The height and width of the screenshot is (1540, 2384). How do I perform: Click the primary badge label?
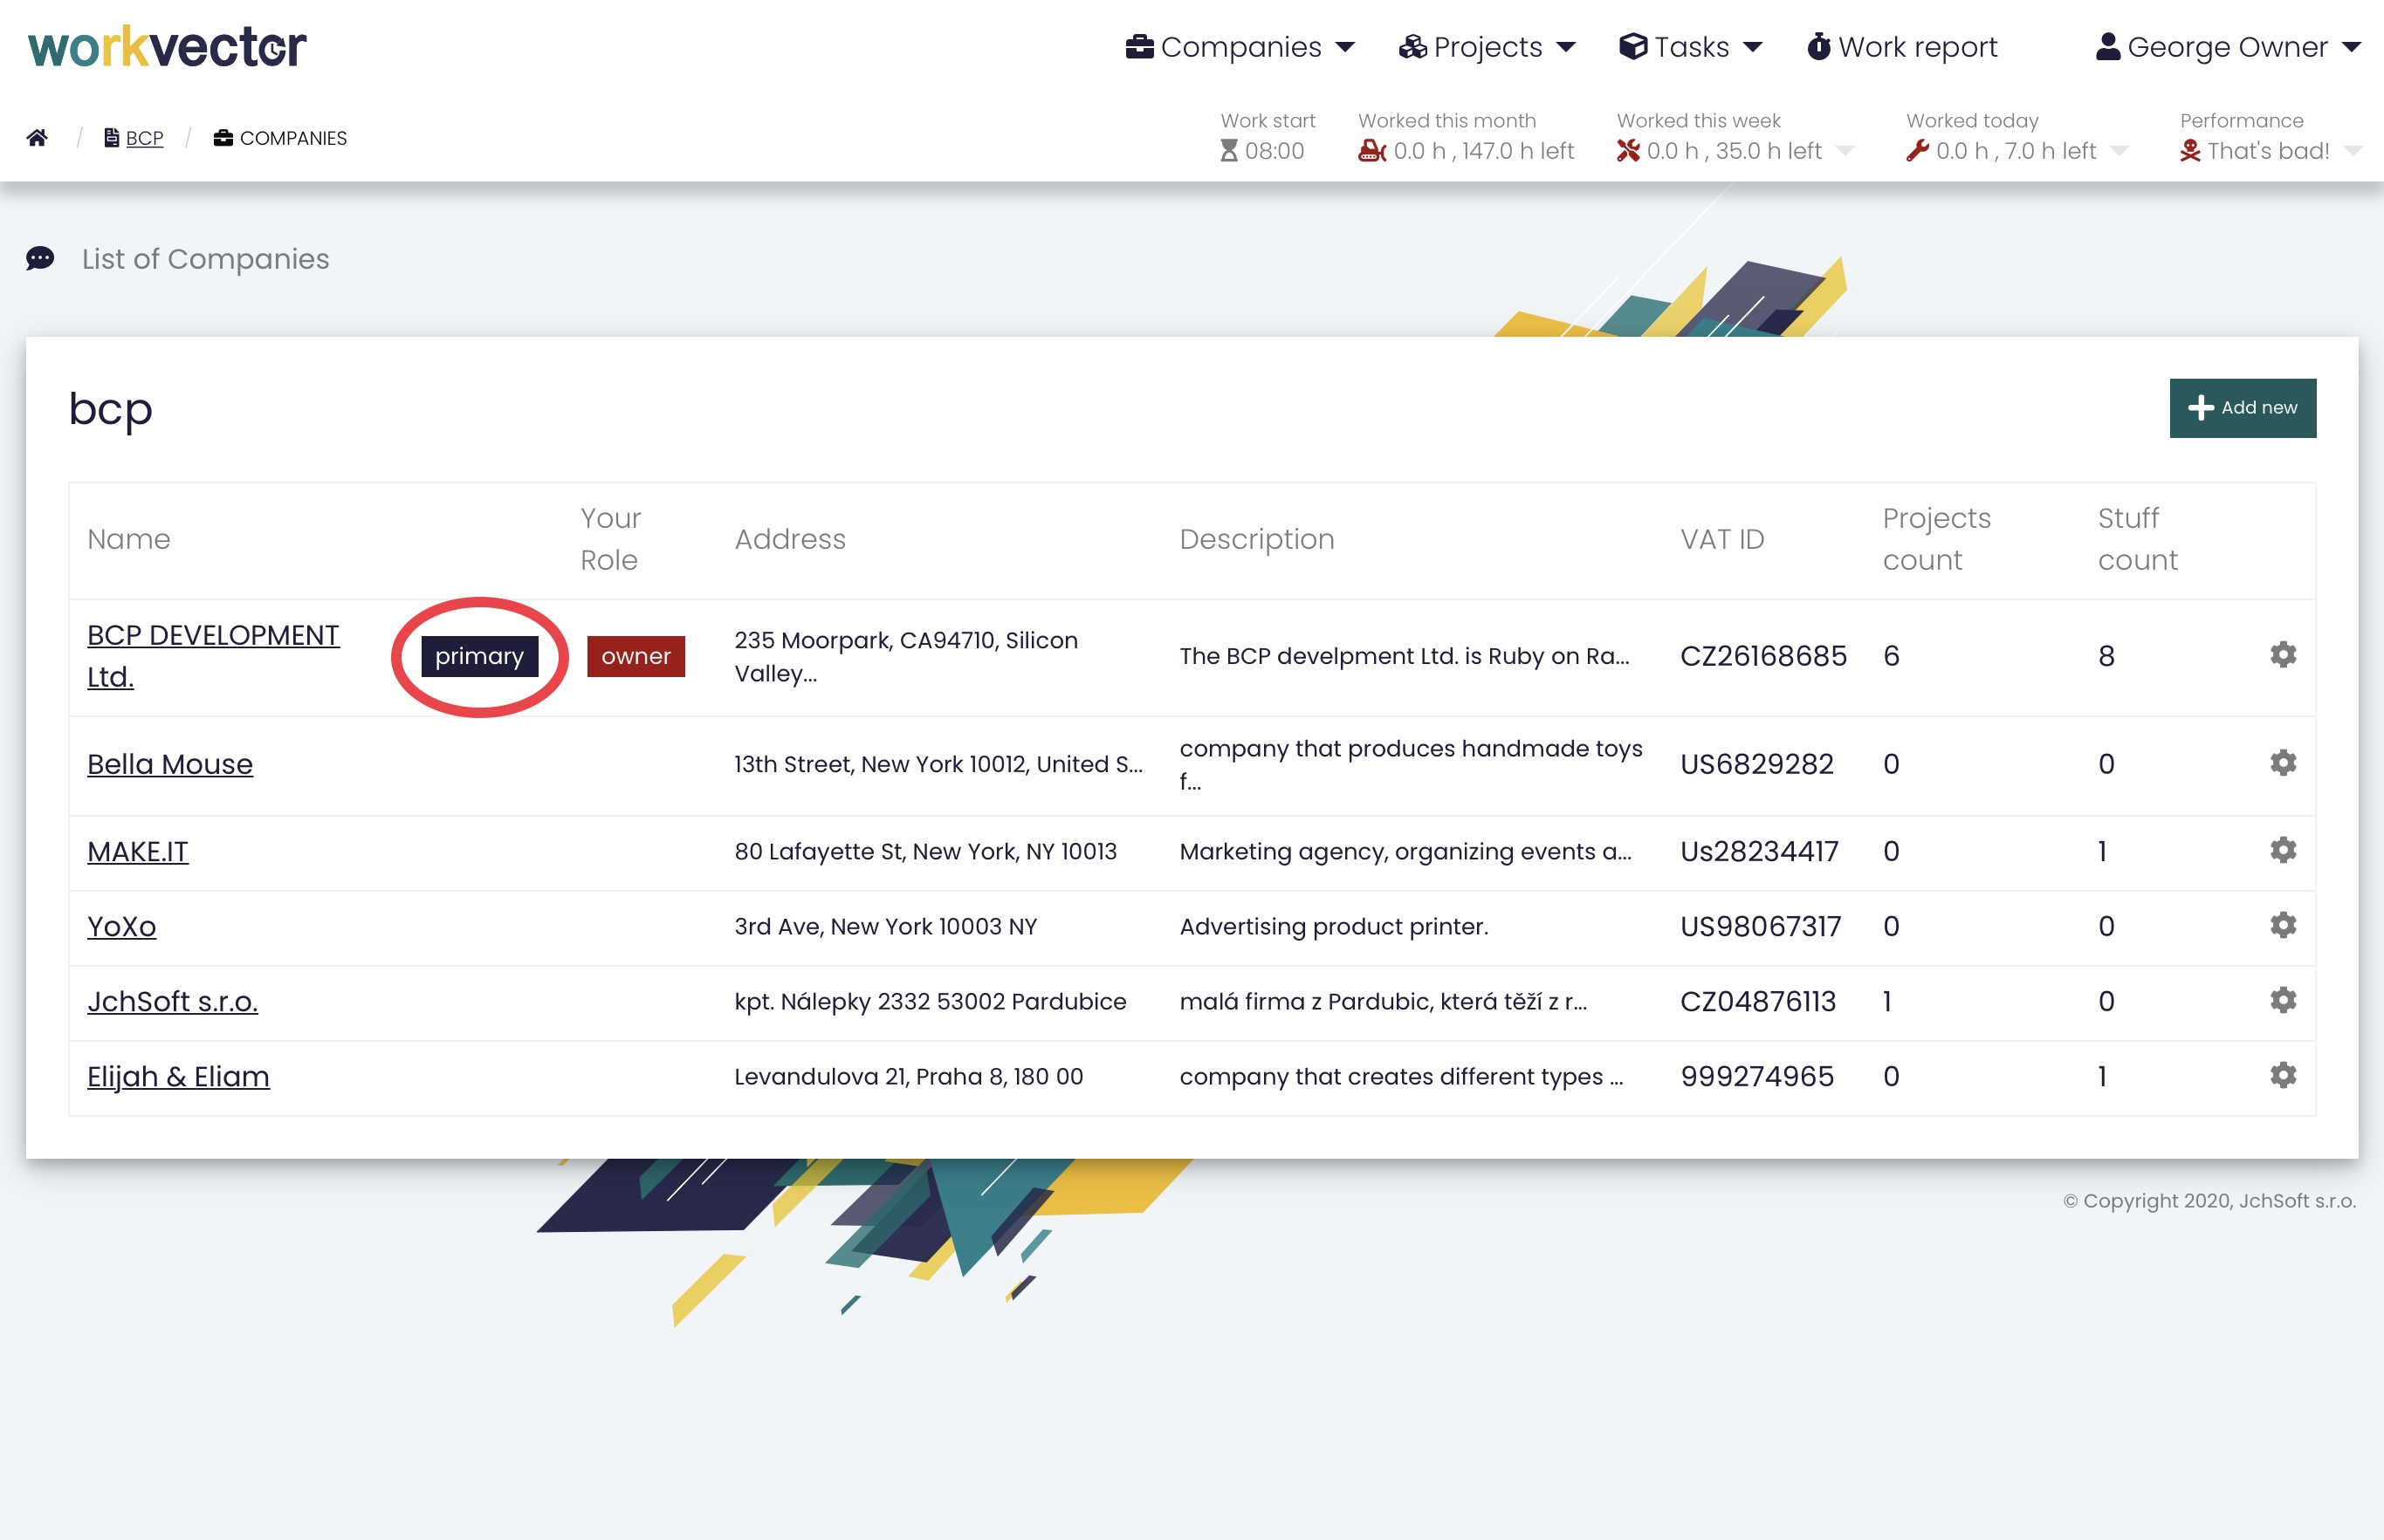(x=479, y=656)
